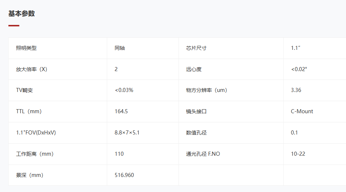Image resolution: width=346 pixels, height=192 pixels.
Task: Click the 远心度 label cell
Action: 231,69
